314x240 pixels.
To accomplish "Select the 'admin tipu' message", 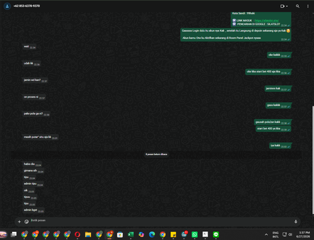I will [33, 184].
